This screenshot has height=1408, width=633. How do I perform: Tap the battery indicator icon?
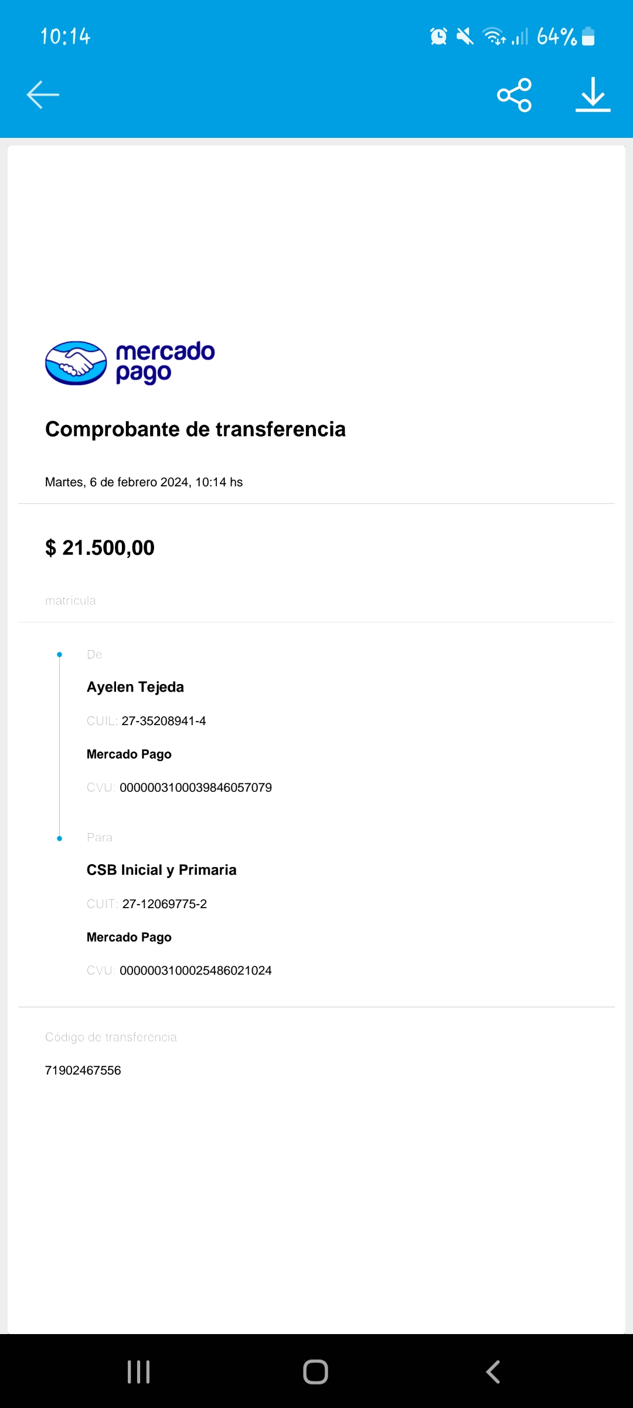click(588, 36)
